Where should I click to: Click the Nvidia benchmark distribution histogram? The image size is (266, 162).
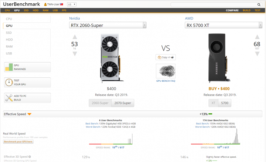coord(110,139)
